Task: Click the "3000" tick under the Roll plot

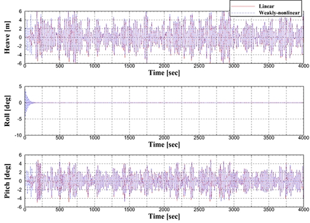Action: pyautogui.click(x=234, y=138)
